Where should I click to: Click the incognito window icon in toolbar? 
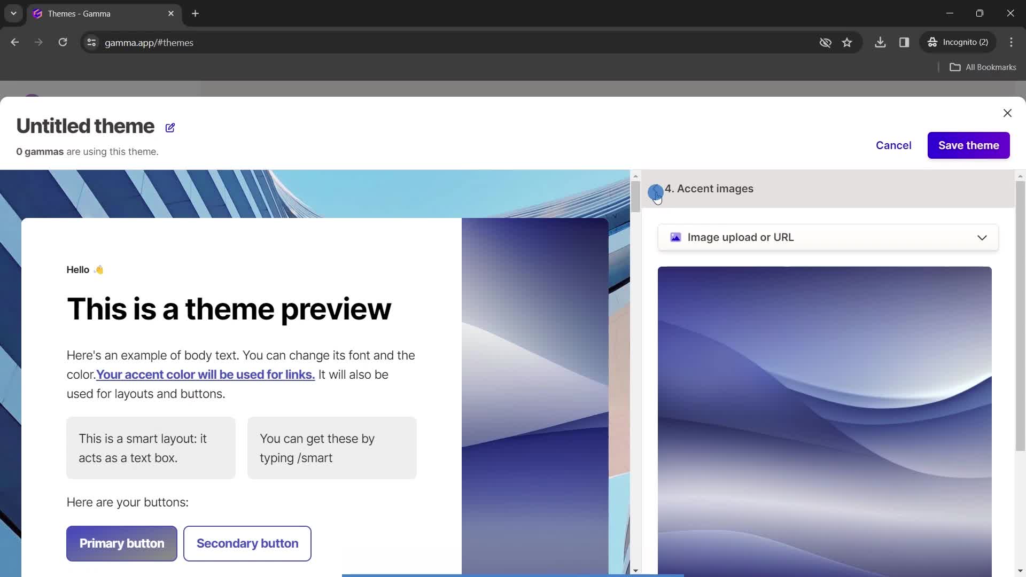click(x=932, y=42)
